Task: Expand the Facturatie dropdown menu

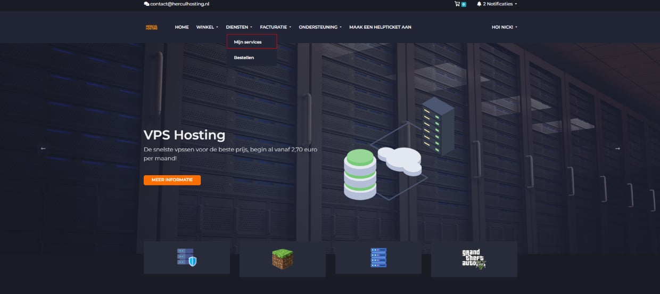Action: click(275, 27)
